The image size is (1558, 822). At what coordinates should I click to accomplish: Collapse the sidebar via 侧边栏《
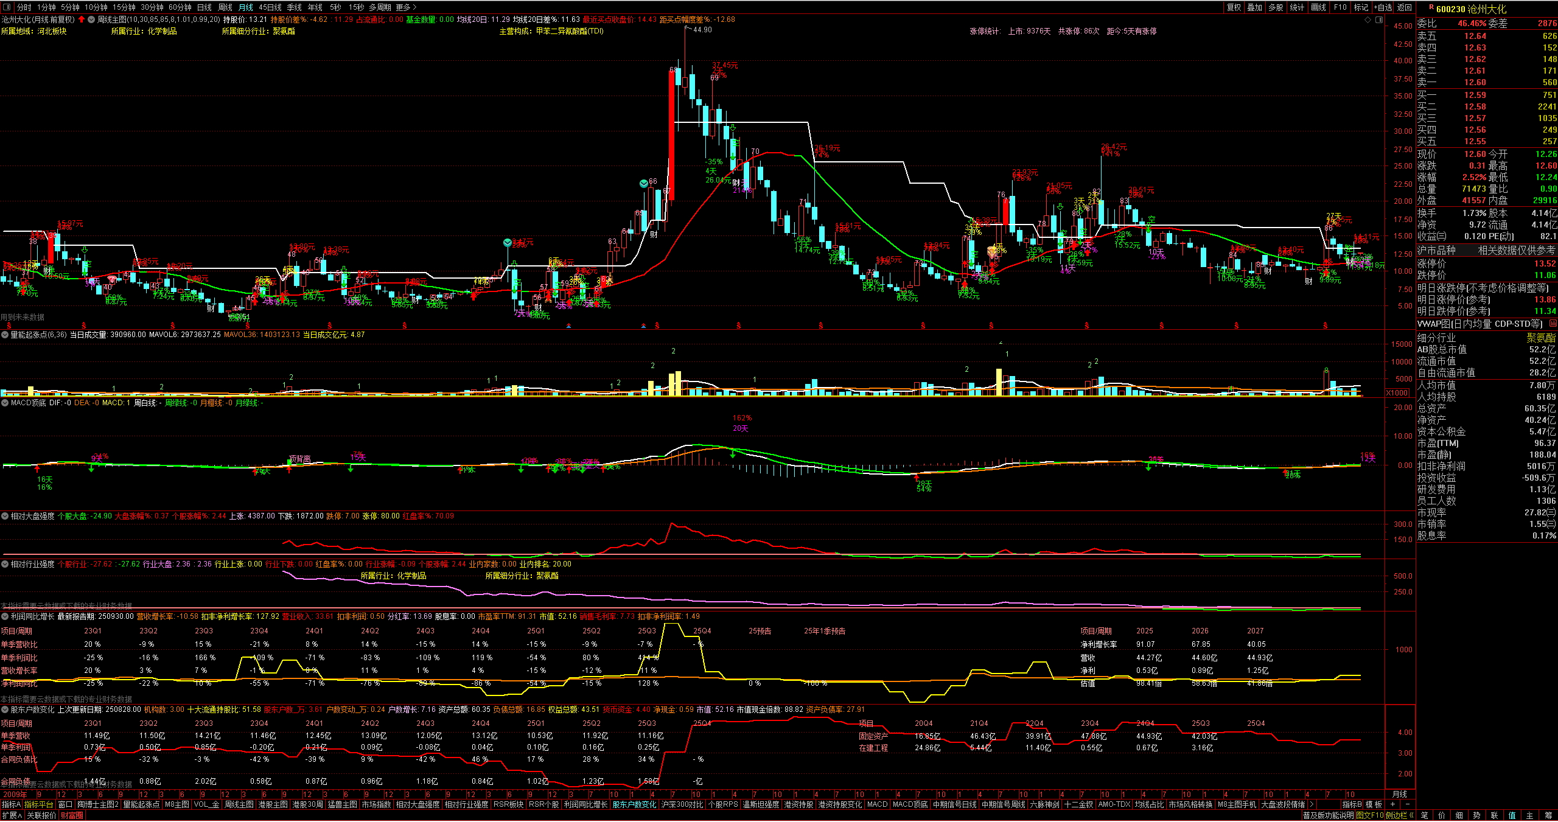point(1400,815)
